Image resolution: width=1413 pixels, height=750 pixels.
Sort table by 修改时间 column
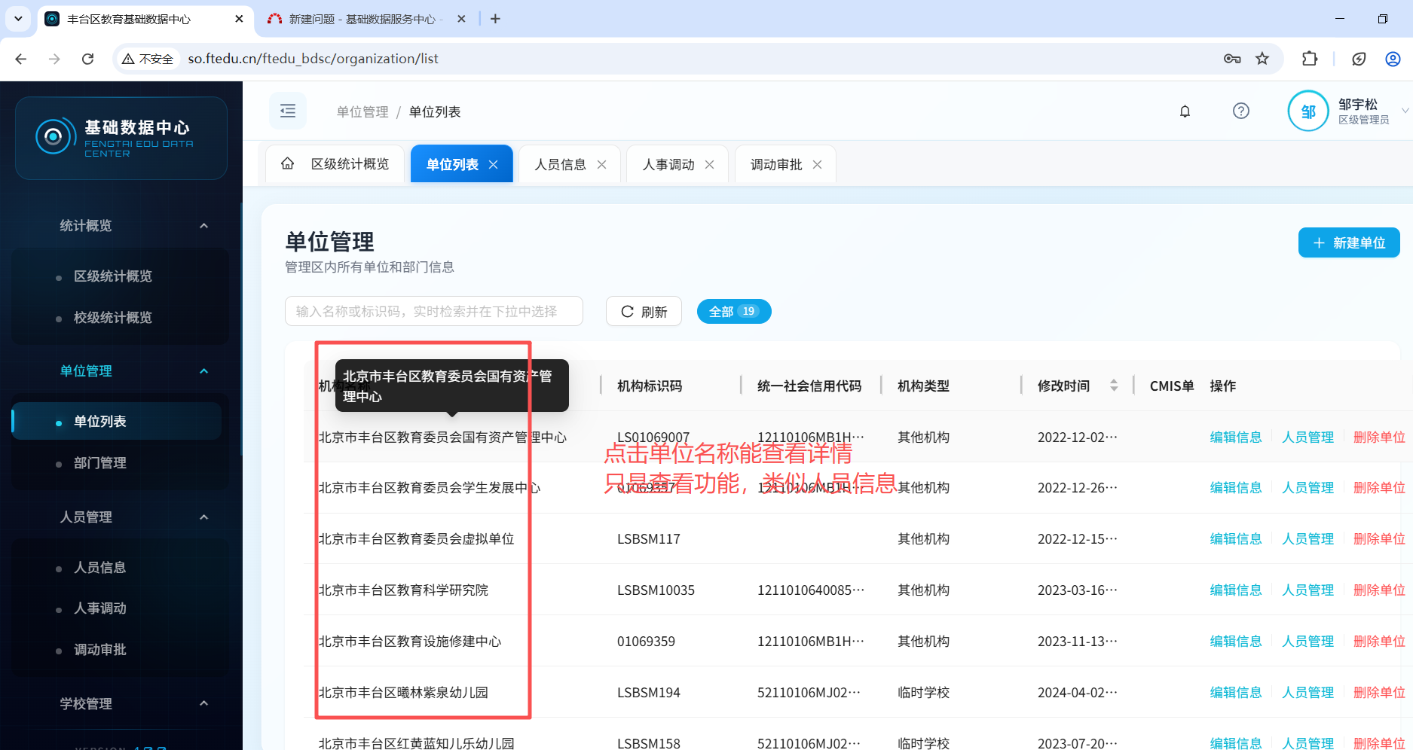point(1113,386)
